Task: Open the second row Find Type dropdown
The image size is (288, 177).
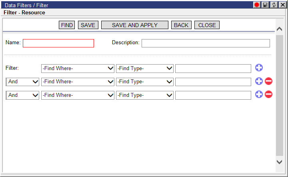Action: pyautogui.click(x=145, y=82)
